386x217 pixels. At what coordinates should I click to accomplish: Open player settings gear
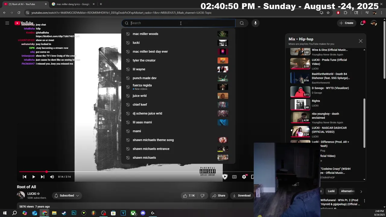tap(244, 177)
